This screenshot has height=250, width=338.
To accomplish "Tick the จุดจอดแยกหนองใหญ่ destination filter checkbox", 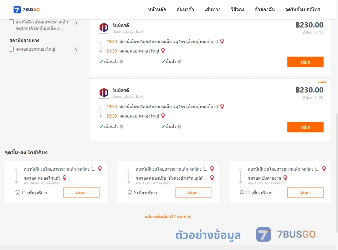I will click(x=12, y=49).
